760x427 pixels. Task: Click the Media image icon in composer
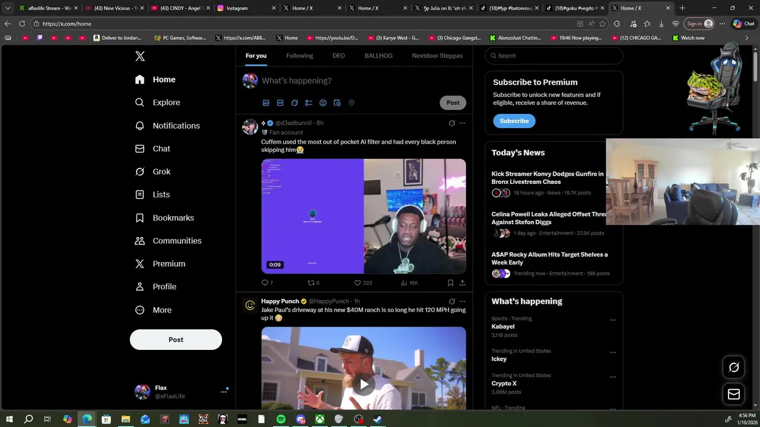(x=266, y=103)
